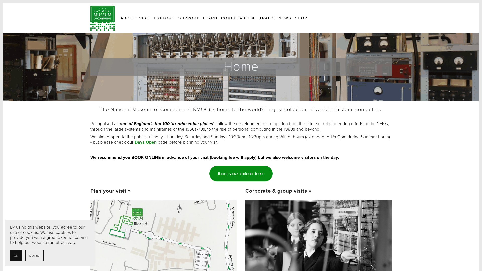Open COMPUTABLE90 from the nav bar

pyautogui.click(x=238, y=18)
